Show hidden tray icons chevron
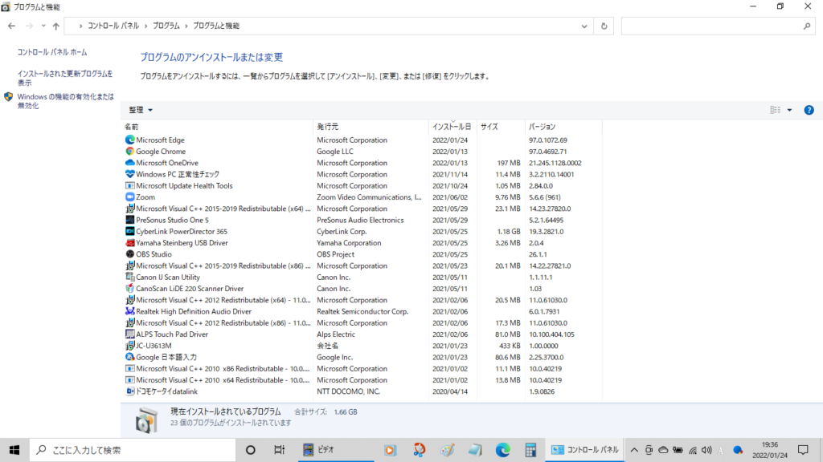The height and width of the screenshot is (462, 823). pyautogui.click(x=634, y=450)
